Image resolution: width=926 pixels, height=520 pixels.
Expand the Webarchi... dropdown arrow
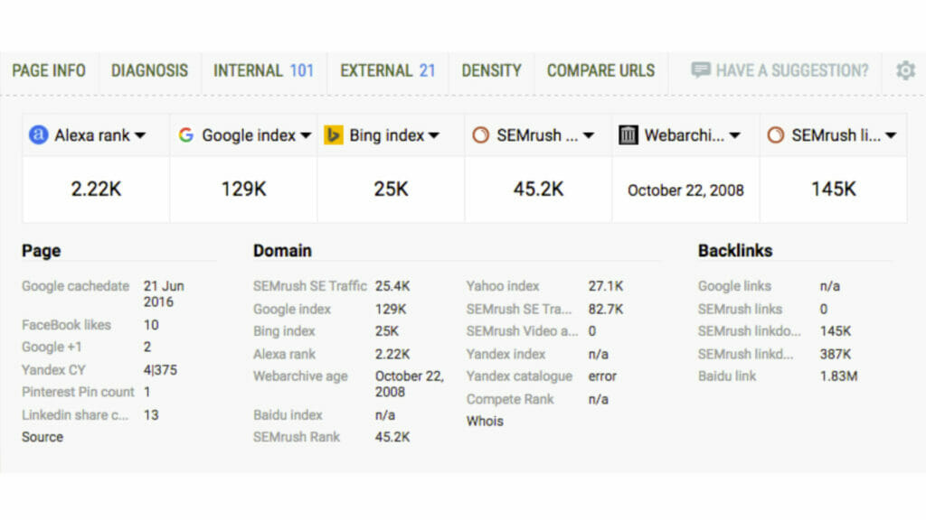pos(734,135)
